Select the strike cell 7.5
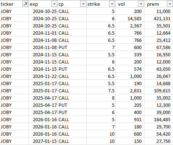The image size is (173, 145). (101, 91)
